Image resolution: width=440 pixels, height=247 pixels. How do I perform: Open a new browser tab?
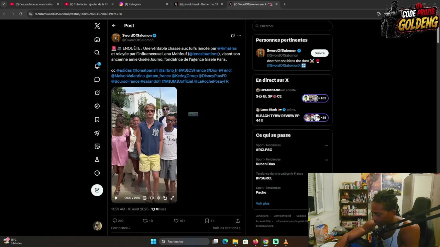pos(285,4)
